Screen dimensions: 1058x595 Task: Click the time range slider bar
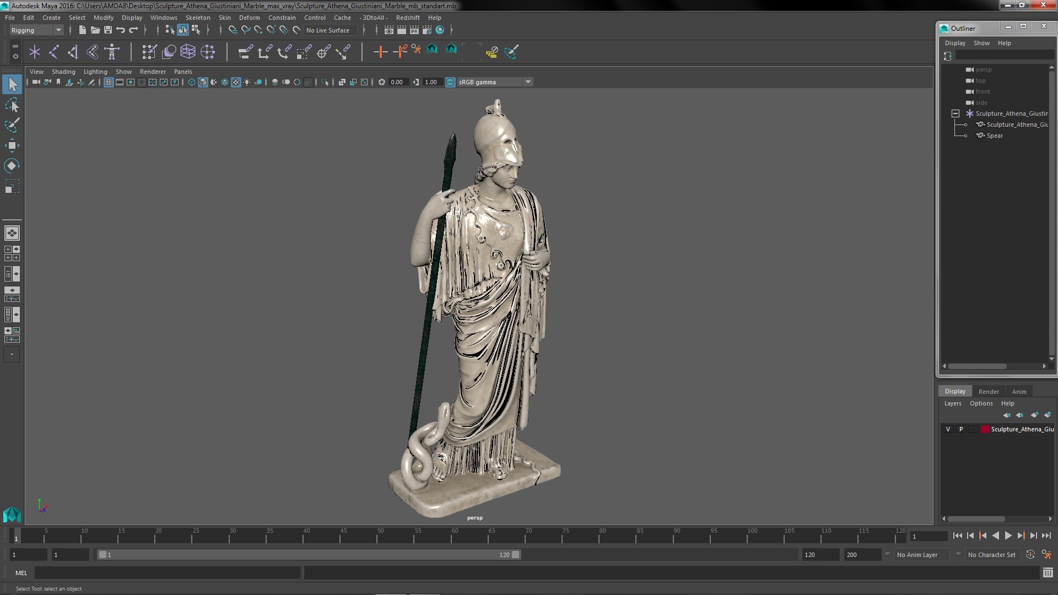pyautogui.click(x=309, y=555)
